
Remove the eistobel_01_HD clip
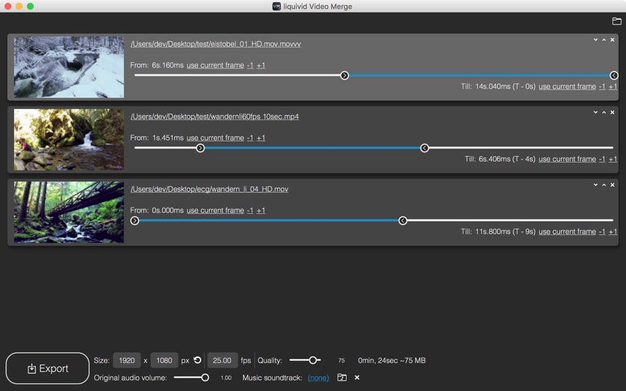pos(612,40)
